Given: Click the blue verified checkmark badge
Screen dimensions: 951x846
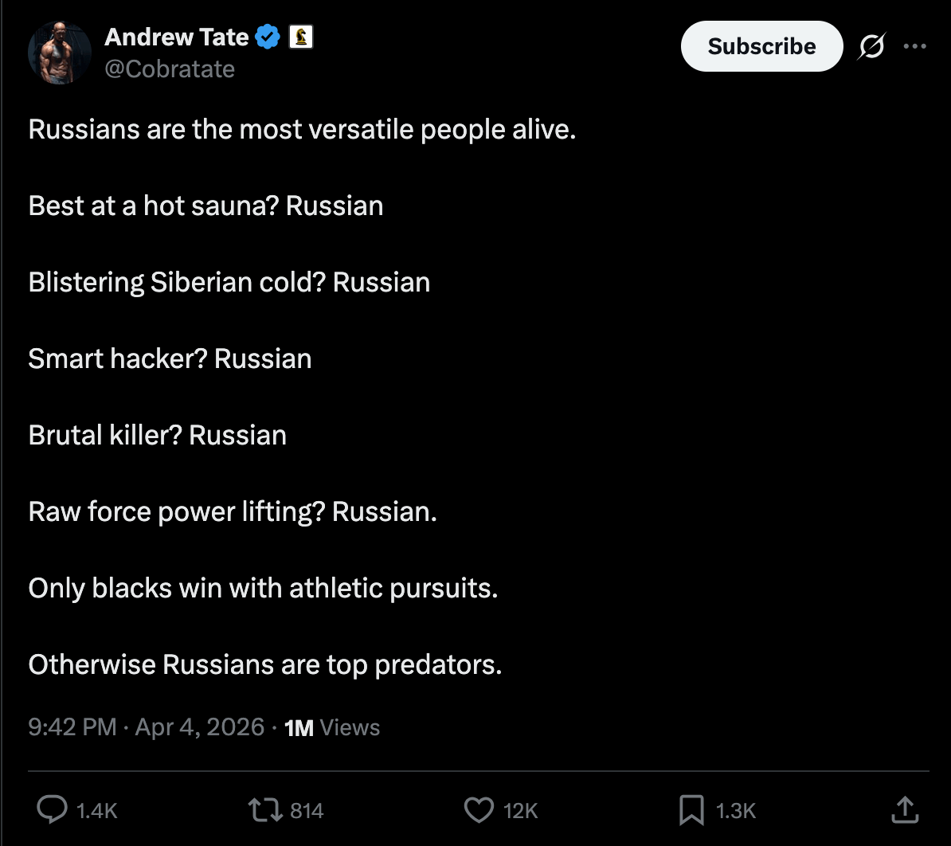Looking at the screenshot, I should tap(268, 37).
